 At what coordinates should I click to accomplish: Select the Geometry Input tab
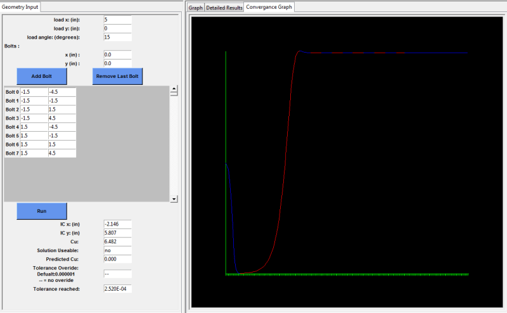tap(20, 7)
